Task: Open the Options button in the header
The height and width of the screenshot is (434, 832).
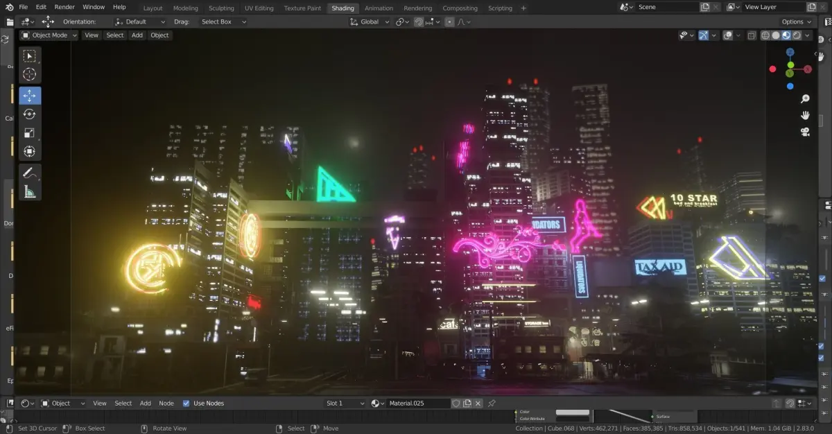Action: point(795,21)
